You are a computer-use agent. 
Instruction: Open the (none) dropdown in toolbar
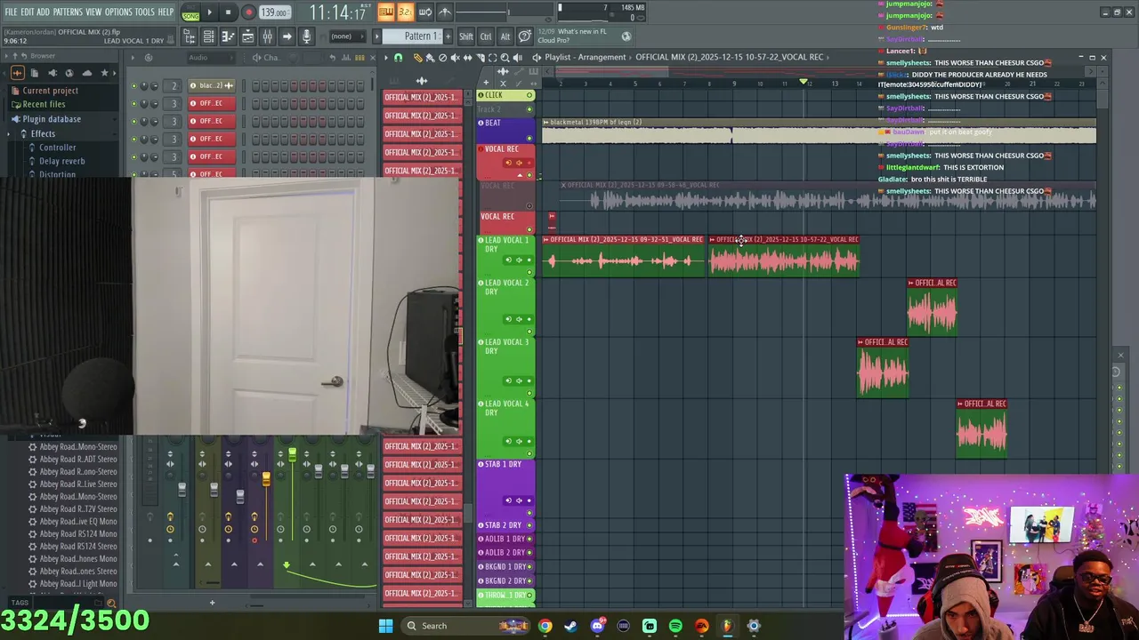point(347,36)
